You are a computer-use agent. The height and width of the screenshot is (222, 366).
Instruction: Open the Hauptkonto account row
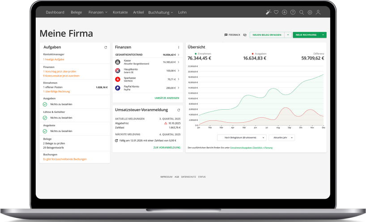147,71
